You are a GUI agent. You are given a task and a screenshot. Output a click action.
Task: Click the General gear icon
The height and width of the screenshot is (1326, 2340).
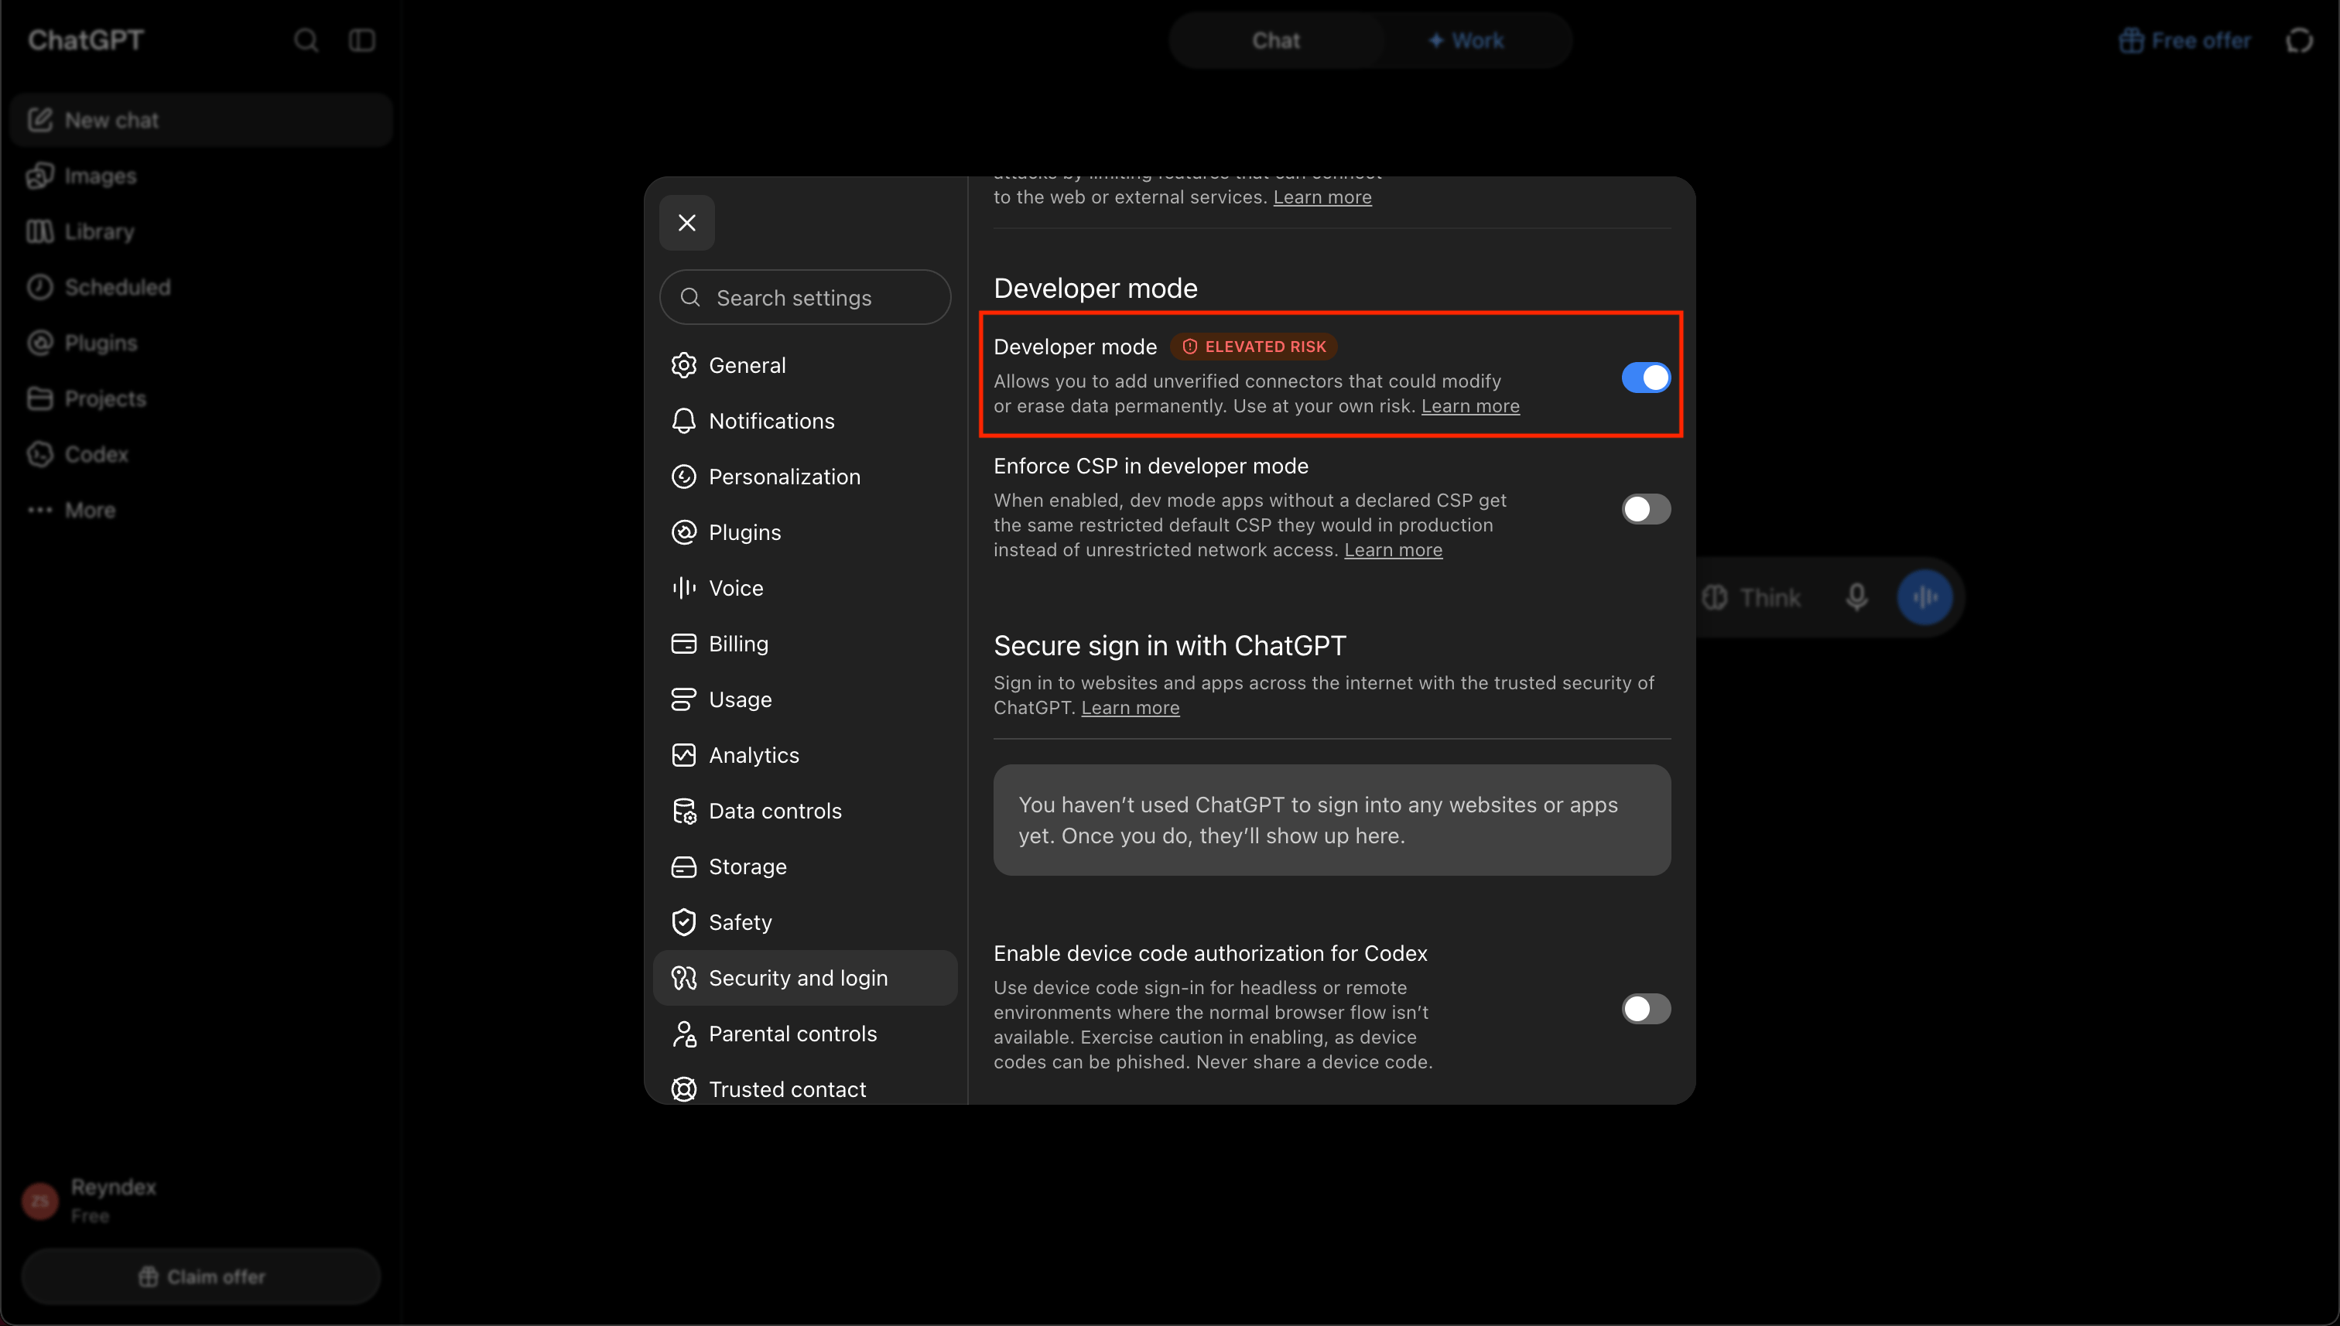[683, 365]
